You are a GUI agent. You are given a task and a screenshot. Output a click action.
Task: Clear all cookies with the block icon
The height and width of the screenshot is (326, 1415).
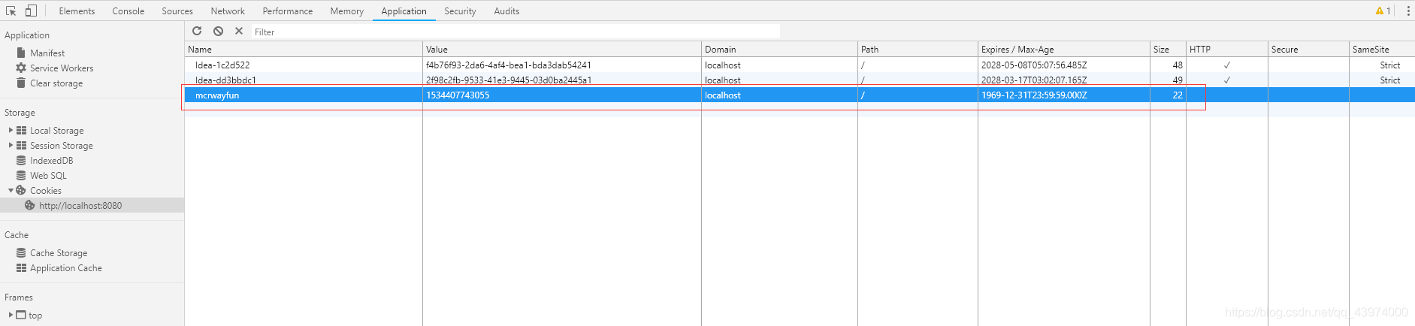[x=218, y=31]
